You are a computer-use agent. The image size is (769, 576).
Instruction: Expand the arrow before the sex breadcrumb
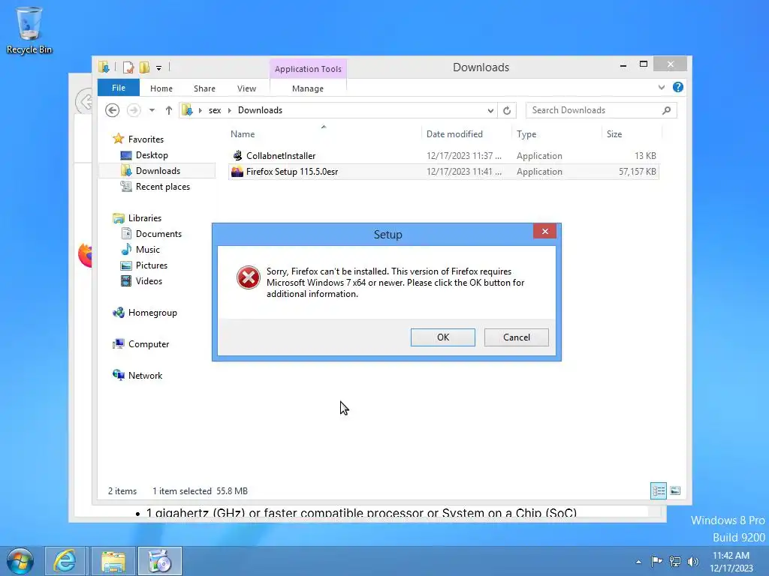click(200, 110)
